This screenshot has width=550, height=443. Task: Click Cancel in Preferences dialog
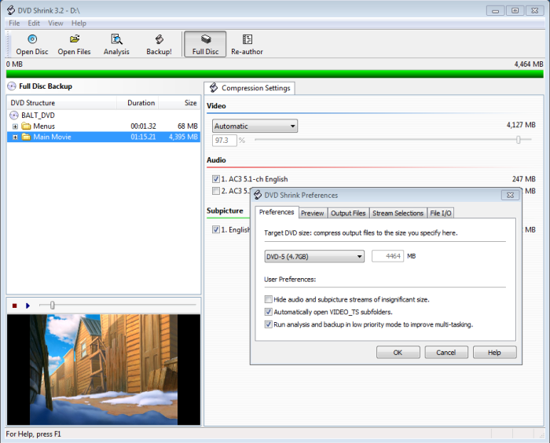click(x=446, y=353)
